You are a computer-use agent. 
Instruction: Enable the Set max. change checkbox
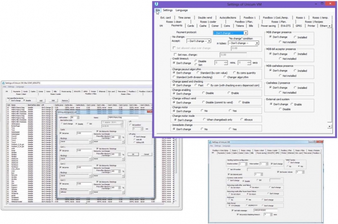[x=175, y=54]
